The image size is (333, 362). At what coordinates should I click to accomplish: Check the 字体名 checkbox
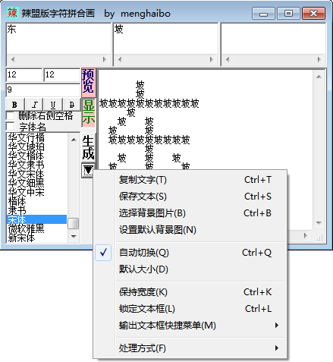(x=11, y=126)
